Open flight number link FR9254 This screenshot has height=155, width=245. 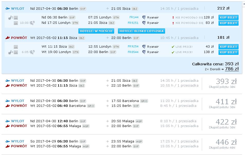(133, 46)
